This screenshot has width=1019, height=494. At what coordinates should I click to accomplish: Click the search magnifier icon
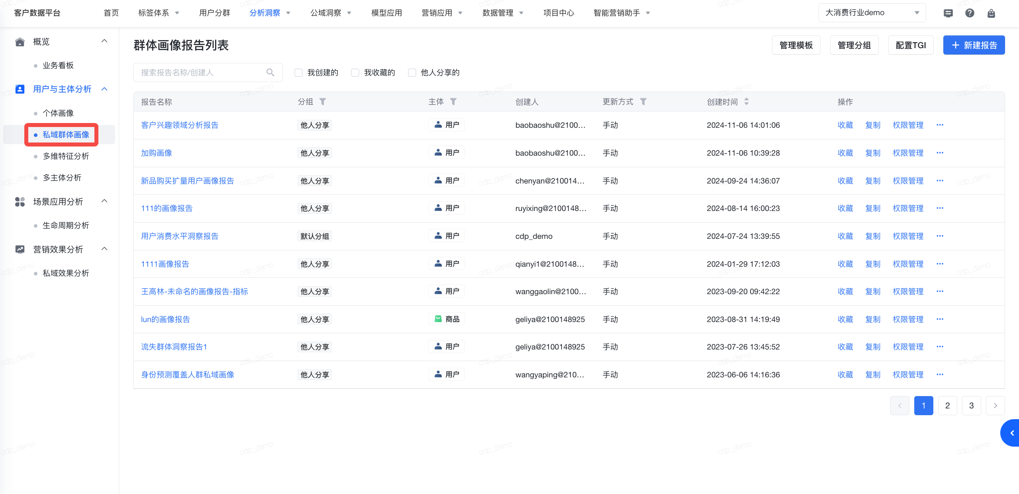coord(270,72)
